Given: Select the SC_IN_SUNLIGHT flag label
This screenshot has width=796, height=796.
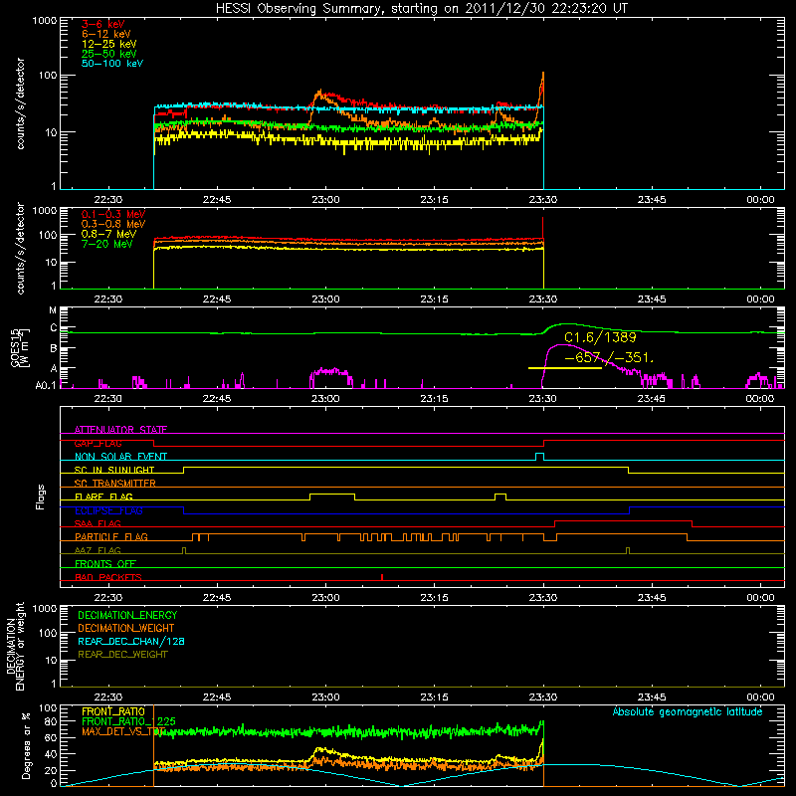Looking at the screenshot, I should click(114, 470).
